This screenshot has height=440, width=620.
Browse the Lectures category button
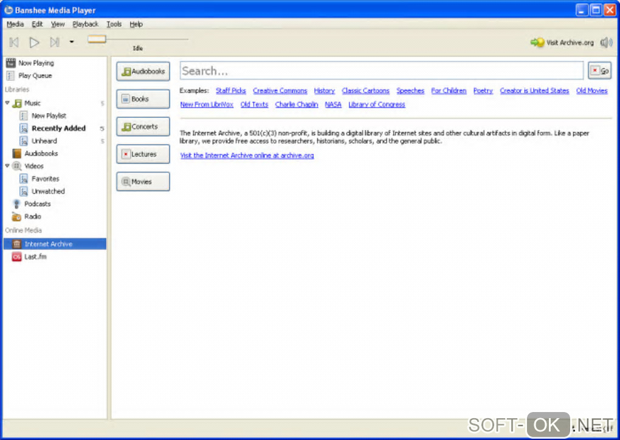143,154
